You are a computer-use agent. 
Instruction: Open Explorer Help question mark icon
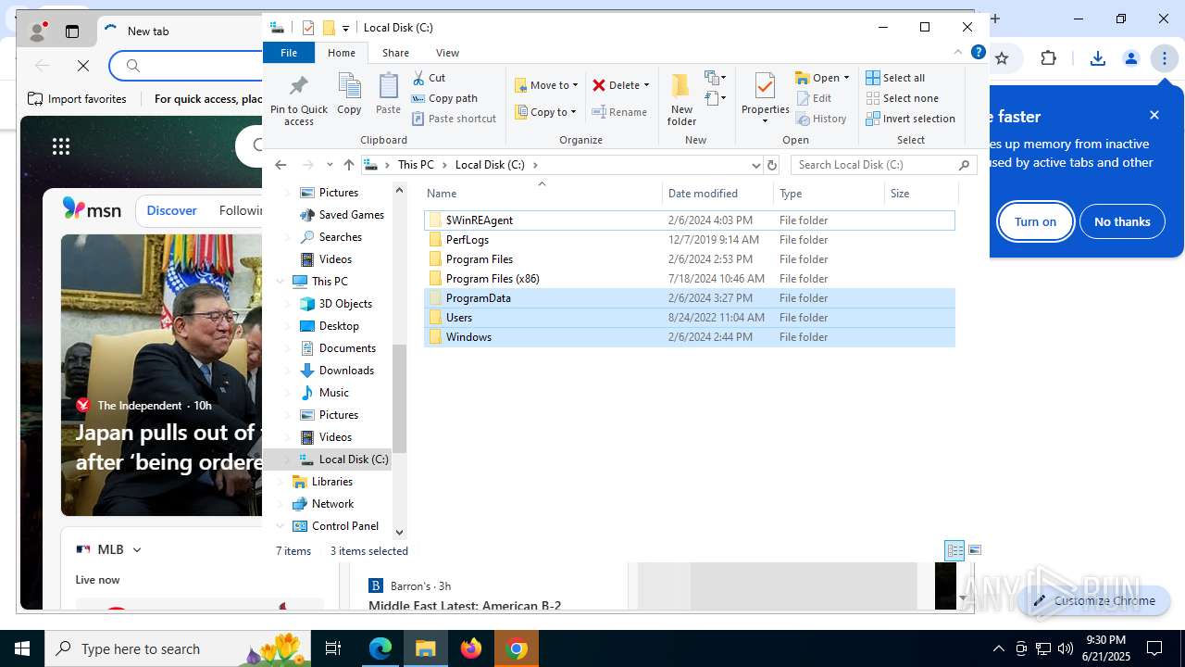click(978, 53)
